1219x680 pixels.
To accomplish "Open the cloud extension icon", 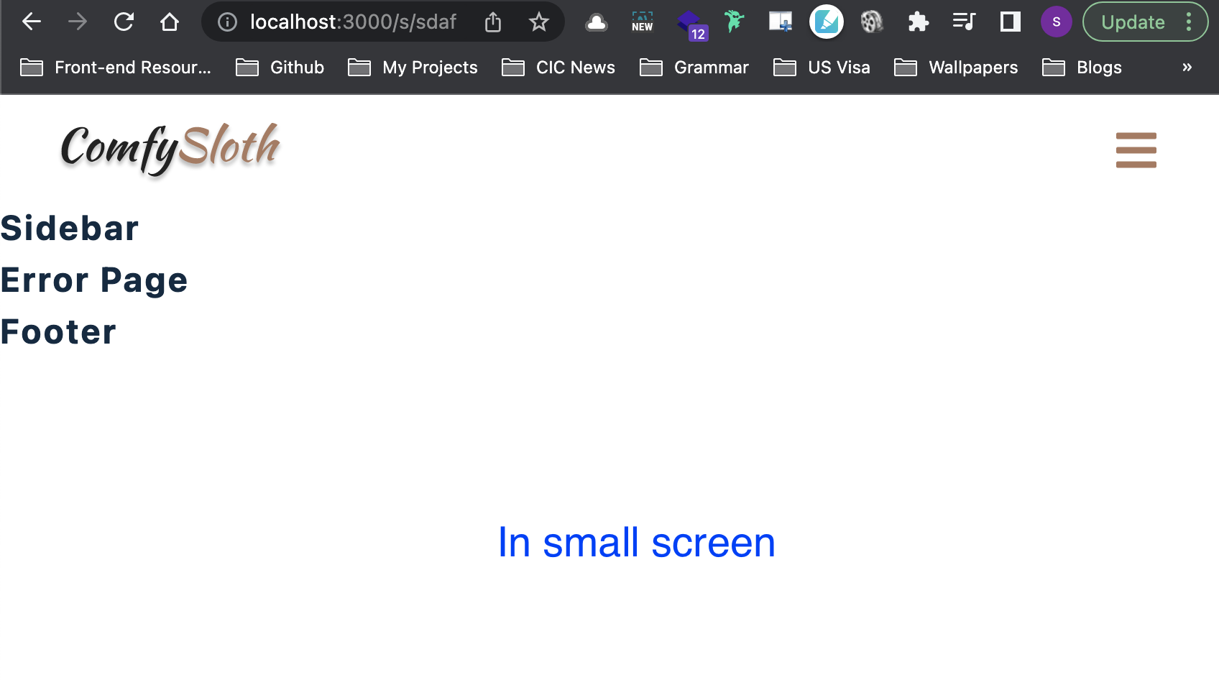I will click(x=596, y=22).
